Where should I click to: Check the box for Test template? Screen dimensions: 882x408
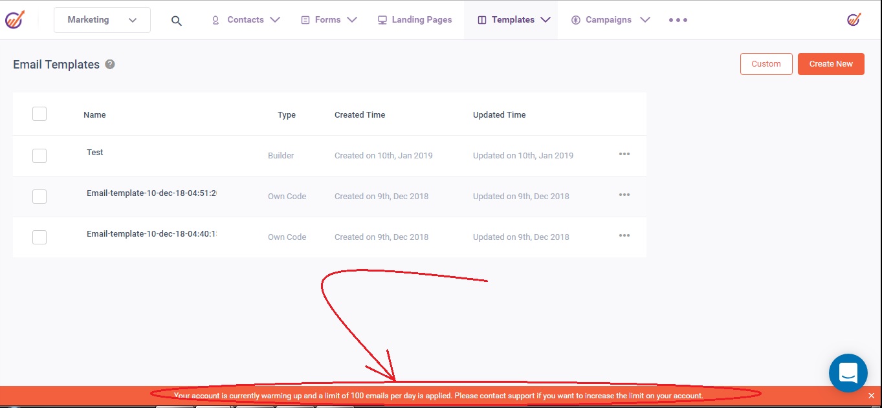39,156
